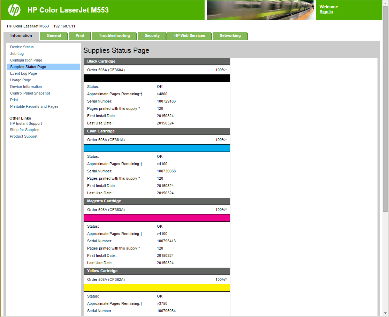Open the Print tab
This screenshot has height=317, width=389.
[x=80, y=36]
